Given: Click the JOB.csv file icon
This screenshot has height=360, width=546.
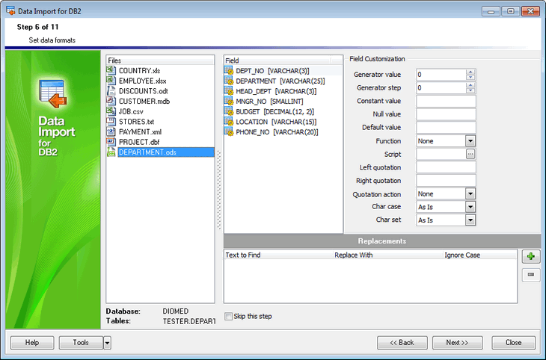Looking at the screenshot, I should click(111, 111).
